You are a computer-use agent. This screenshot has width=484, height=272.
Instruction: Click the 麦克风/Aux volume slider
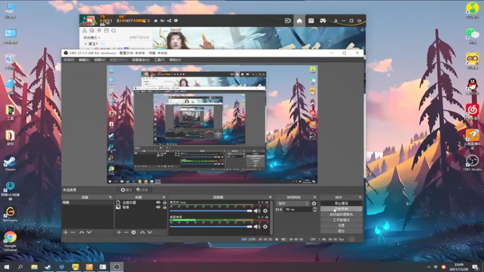tap(211, 211)
